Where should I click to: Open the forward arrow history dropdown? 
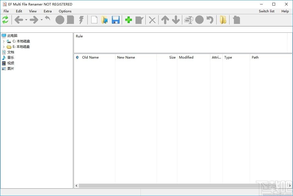42,20
